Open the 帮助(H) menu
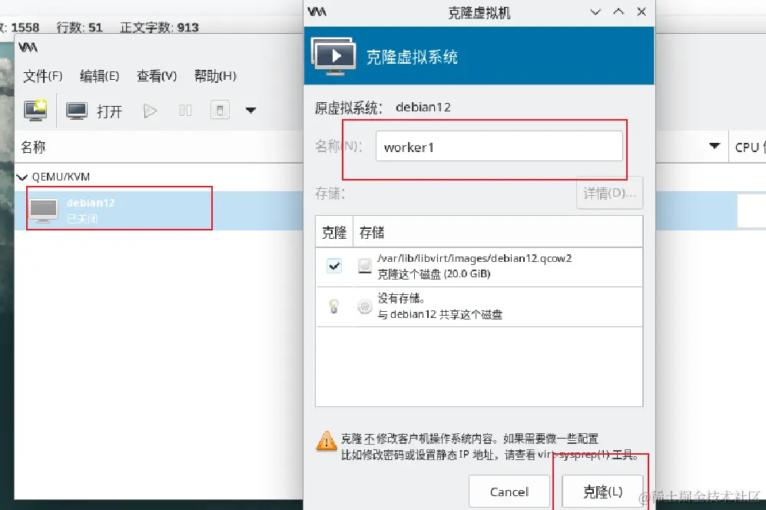This screenshot has width=766, height=510. point(215,76)
